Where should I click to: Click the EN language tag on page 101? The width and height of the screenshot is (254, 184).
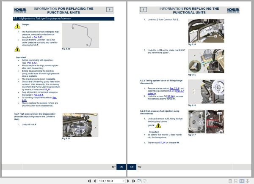(121, 167)
